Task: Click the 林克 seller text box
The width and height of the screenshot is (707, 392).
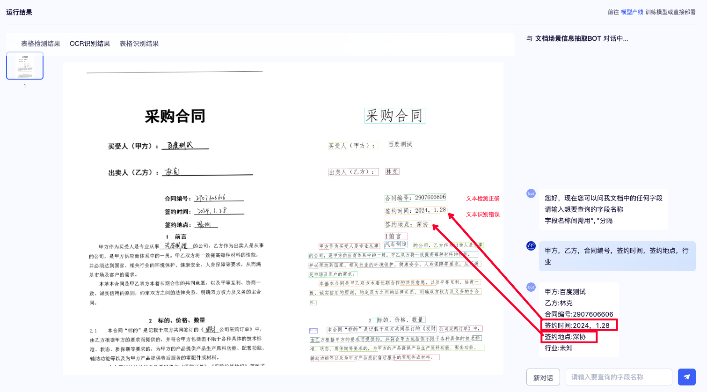Action: tap(392, 171)
